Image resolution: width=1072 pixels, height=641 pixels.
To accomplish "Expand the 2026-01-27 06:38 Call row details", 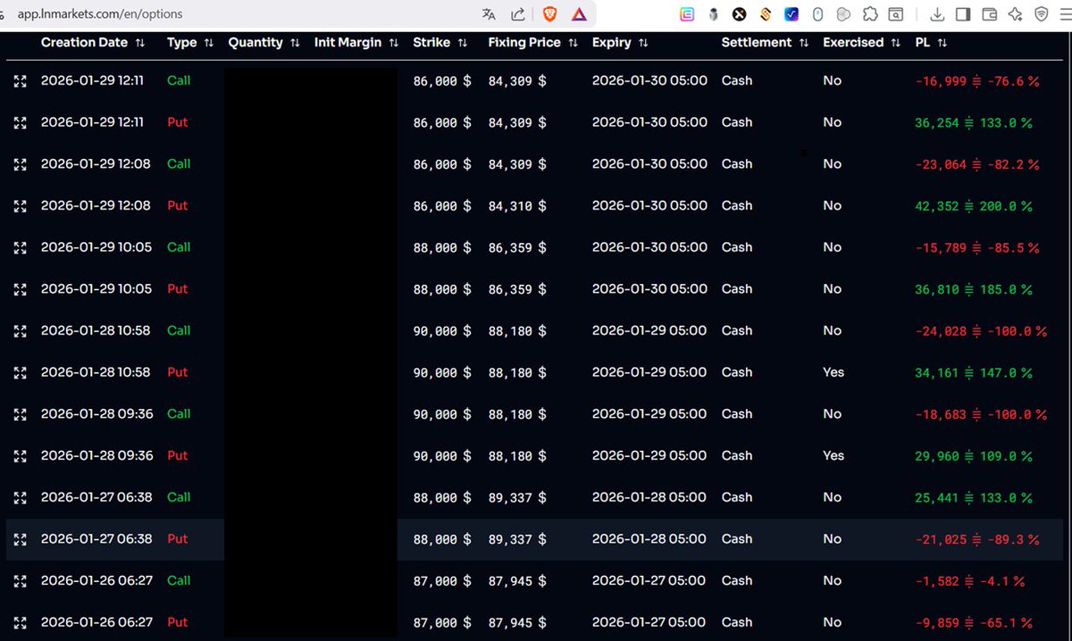I will [x=21, y=497].
